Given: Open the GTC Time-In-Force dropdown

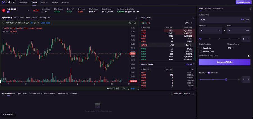Looking at the screenshot, I should point(230,48).
